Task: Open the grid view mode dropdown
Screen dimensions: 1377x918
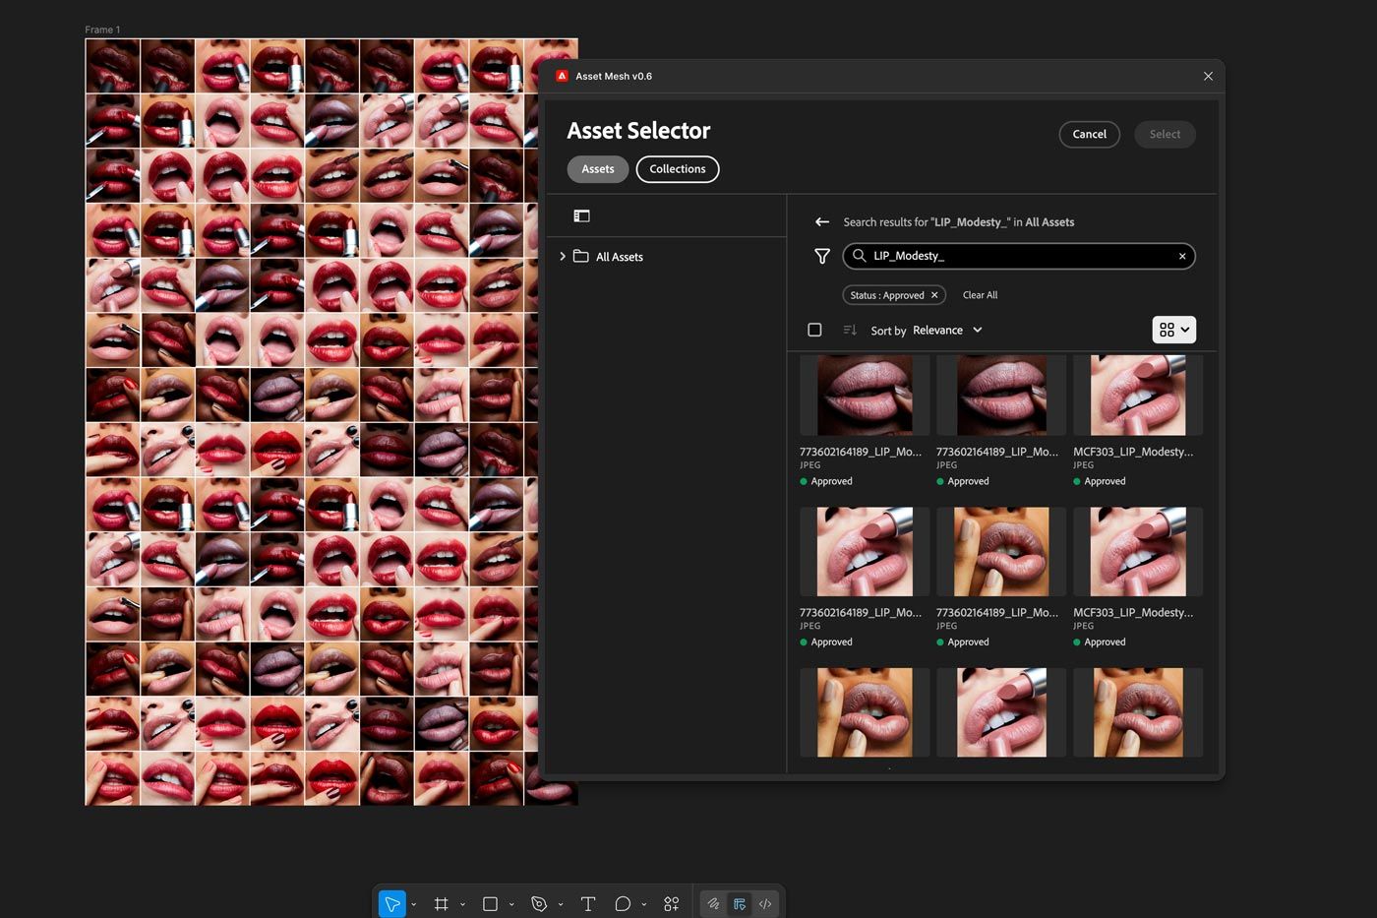Action: [1173, 330]
